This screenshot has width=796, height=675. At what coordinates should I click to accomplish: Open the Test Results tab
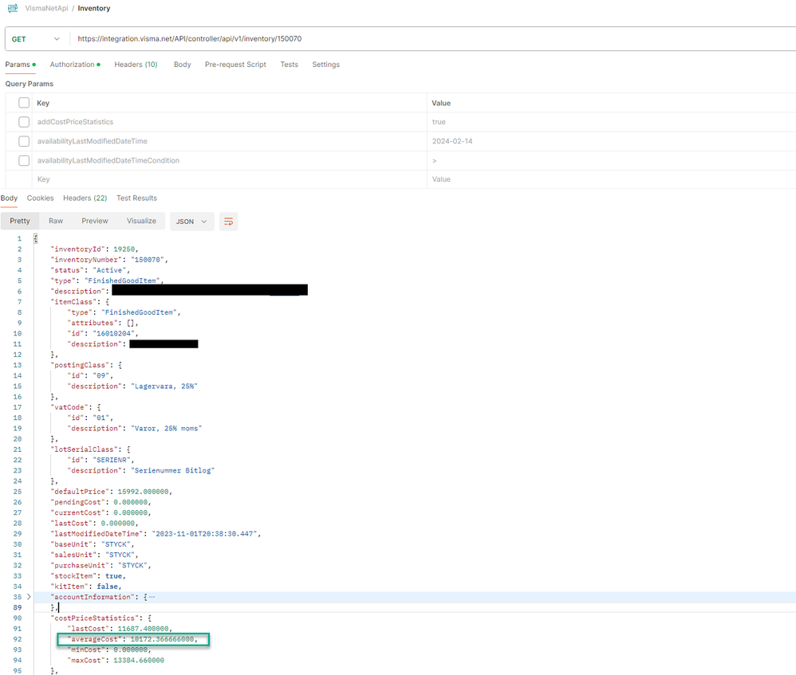point(136,198)
